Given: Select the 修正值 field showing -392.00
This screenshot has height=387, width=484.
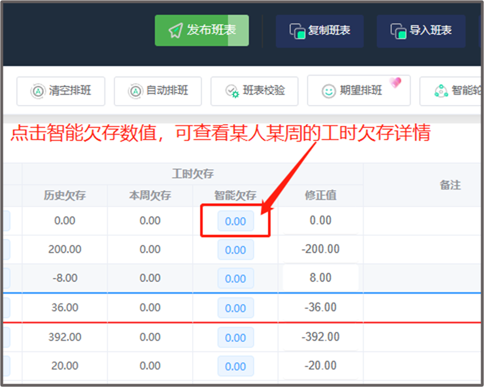Looking at the screenshot, I should [x=321, y=337].
